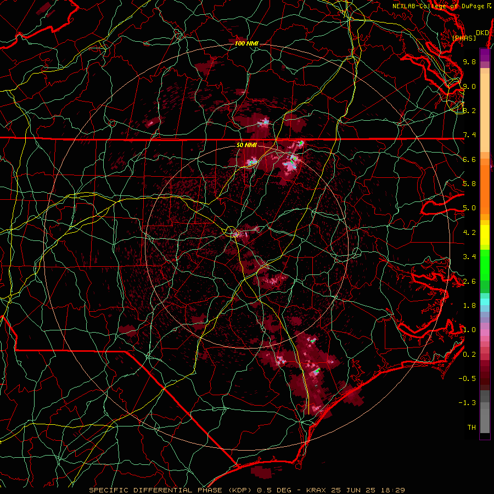Pick the bright green segment of the color bar
494x494 pixels.
(485, 265)
